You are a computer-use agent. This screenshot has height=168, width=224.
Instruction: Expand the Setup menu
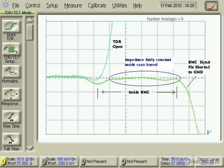pyautogui.click(x=52, y=6)
